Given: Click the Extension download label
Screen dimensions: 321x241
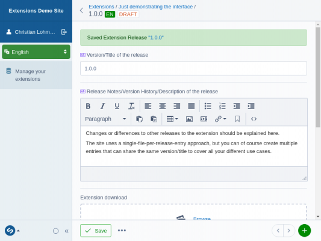Looking at the screenshot, I should (104, 198).
